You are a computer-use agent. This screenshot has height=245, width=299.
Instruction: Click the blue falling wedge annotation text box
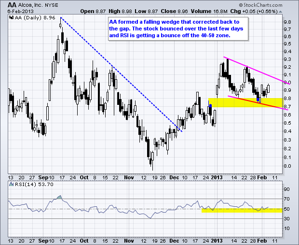(x=178, y=29)
